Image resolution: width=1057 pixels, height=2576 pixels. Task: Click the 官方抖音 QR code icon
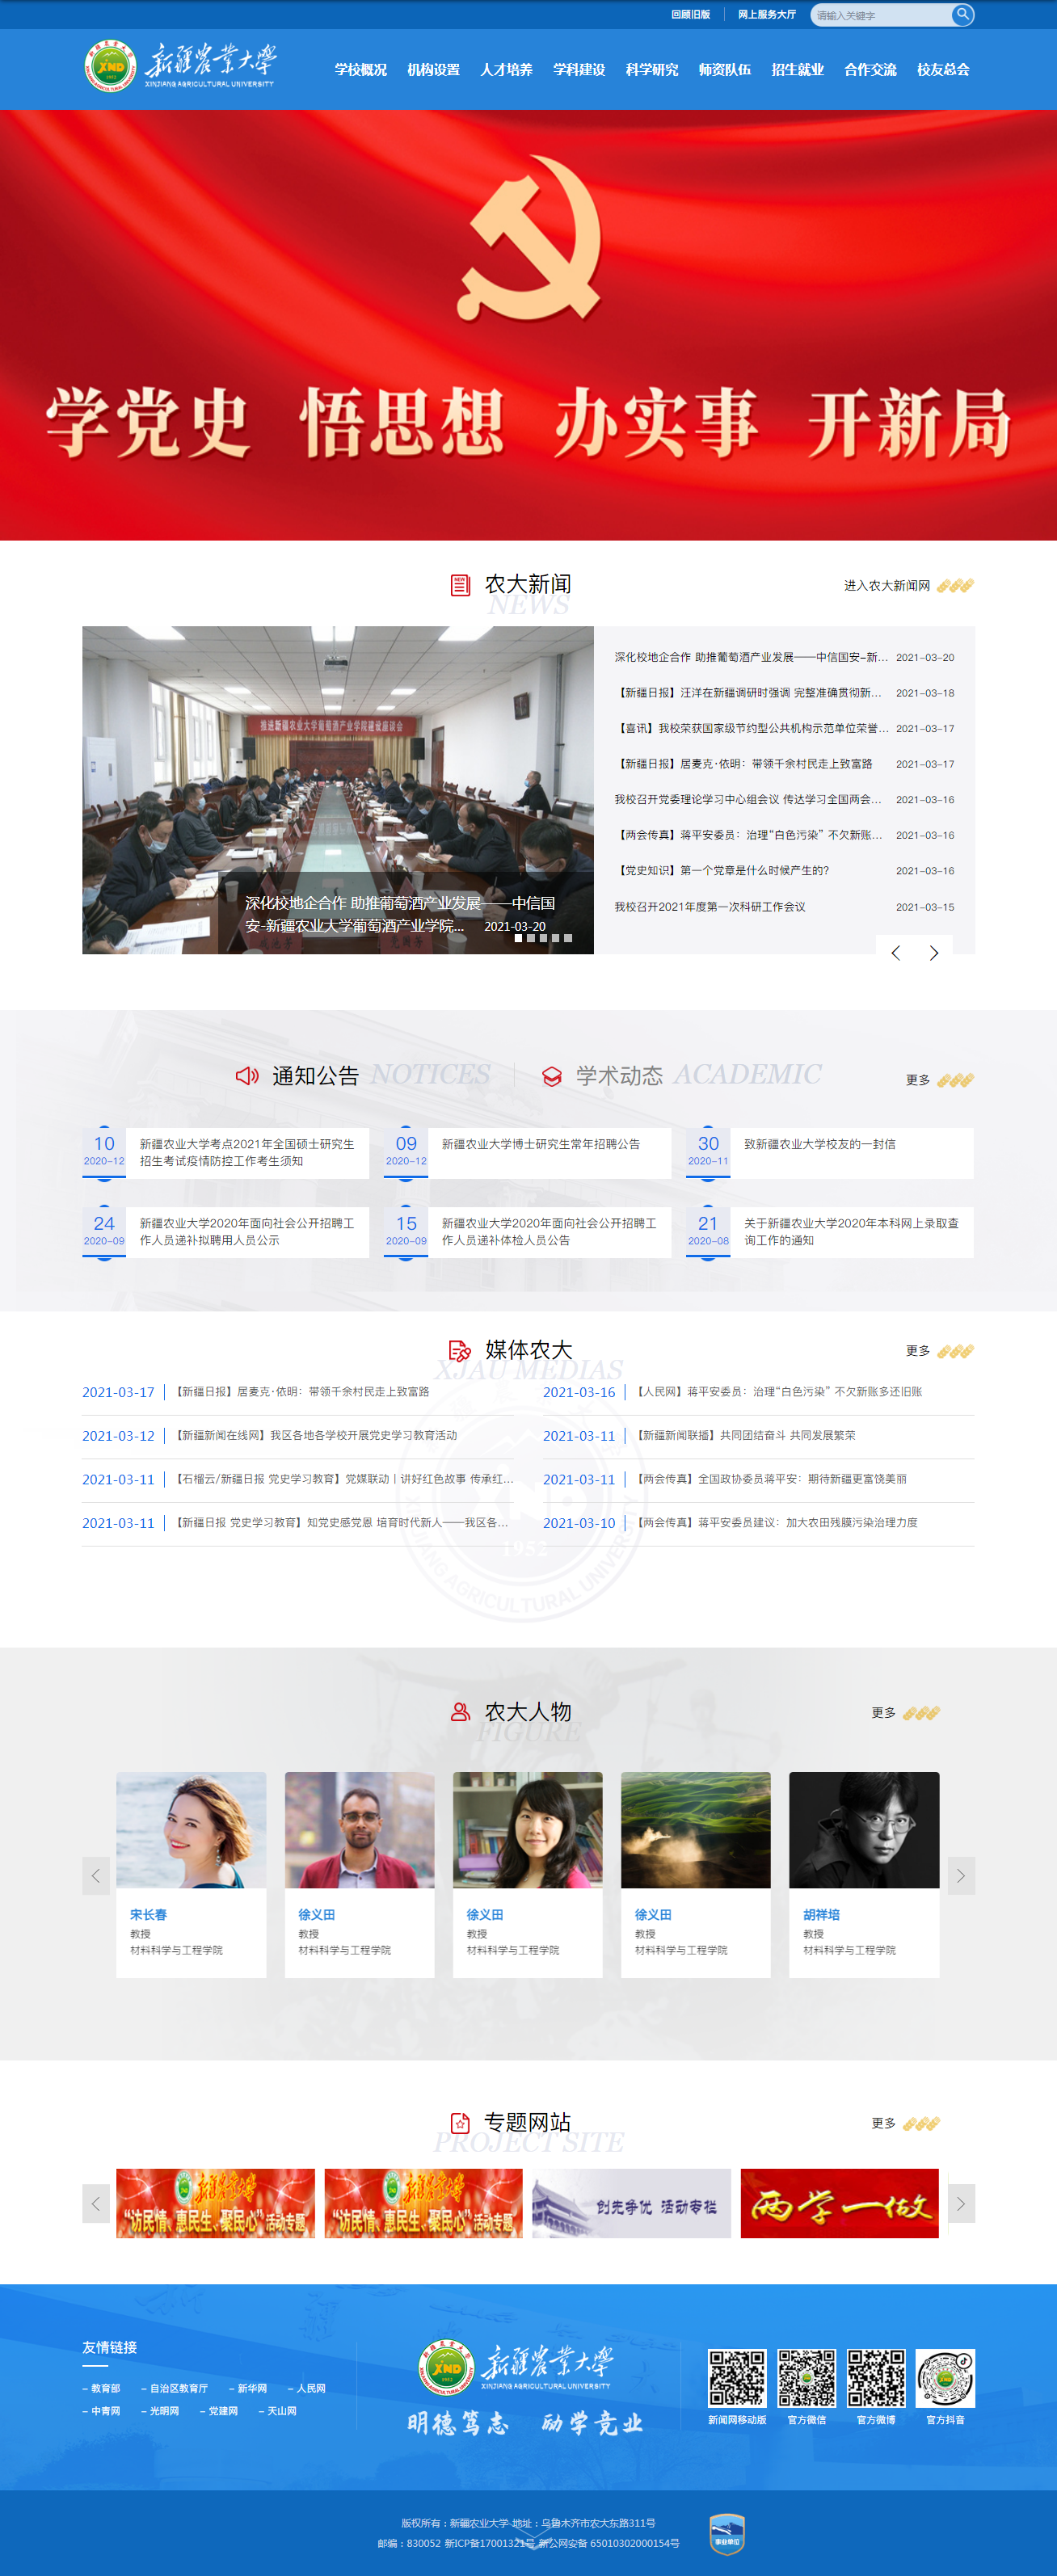click(x=945, y=2377)
